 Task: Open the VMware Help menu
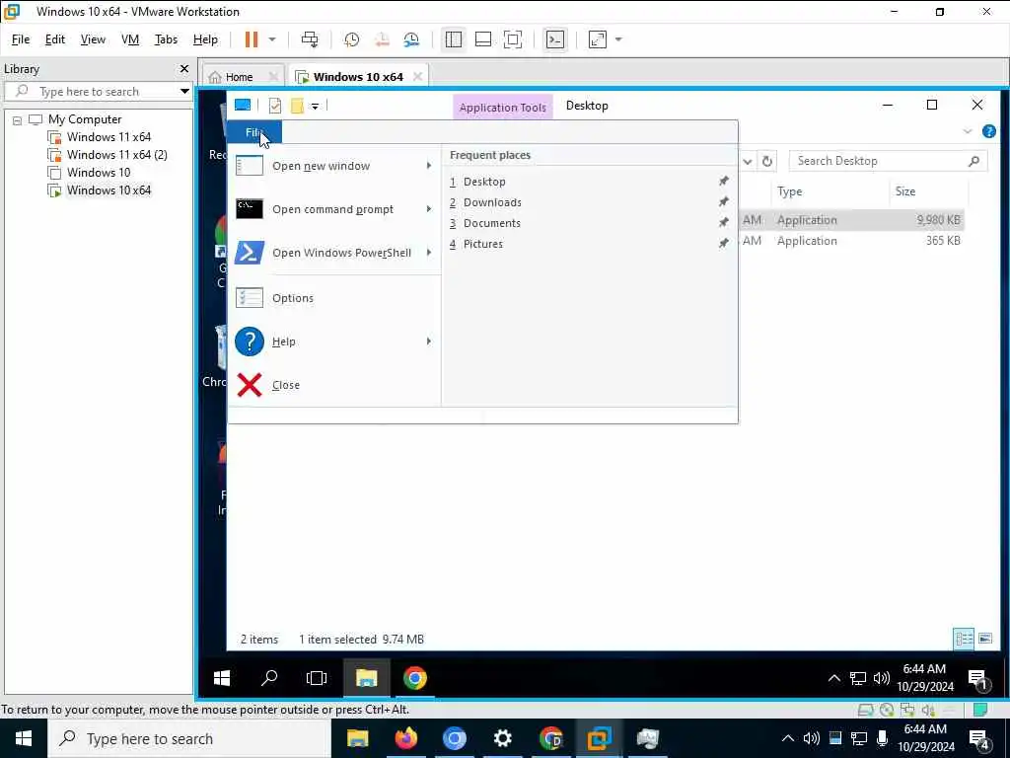pos(205,39)
